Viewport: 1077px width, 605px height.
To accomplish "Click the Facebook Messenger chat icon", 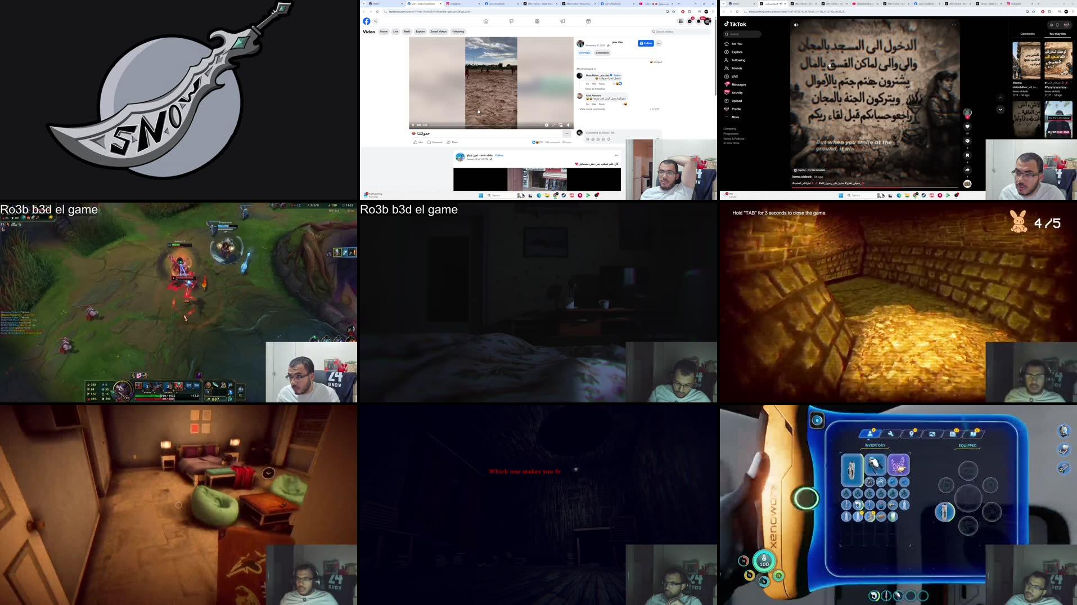I will [x=690, y=21].
